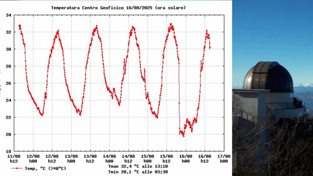Select the 12/08 h00 x-axis label
Image resolution: width=313 pixels, height=176 pixels.
tap(33, 159)
